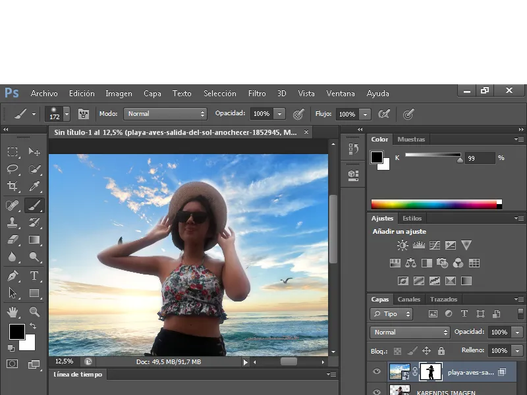Change screen mode from the toolbox
Image resolution: width=527 pixels, height=395 pixels.
pos(34,364)
